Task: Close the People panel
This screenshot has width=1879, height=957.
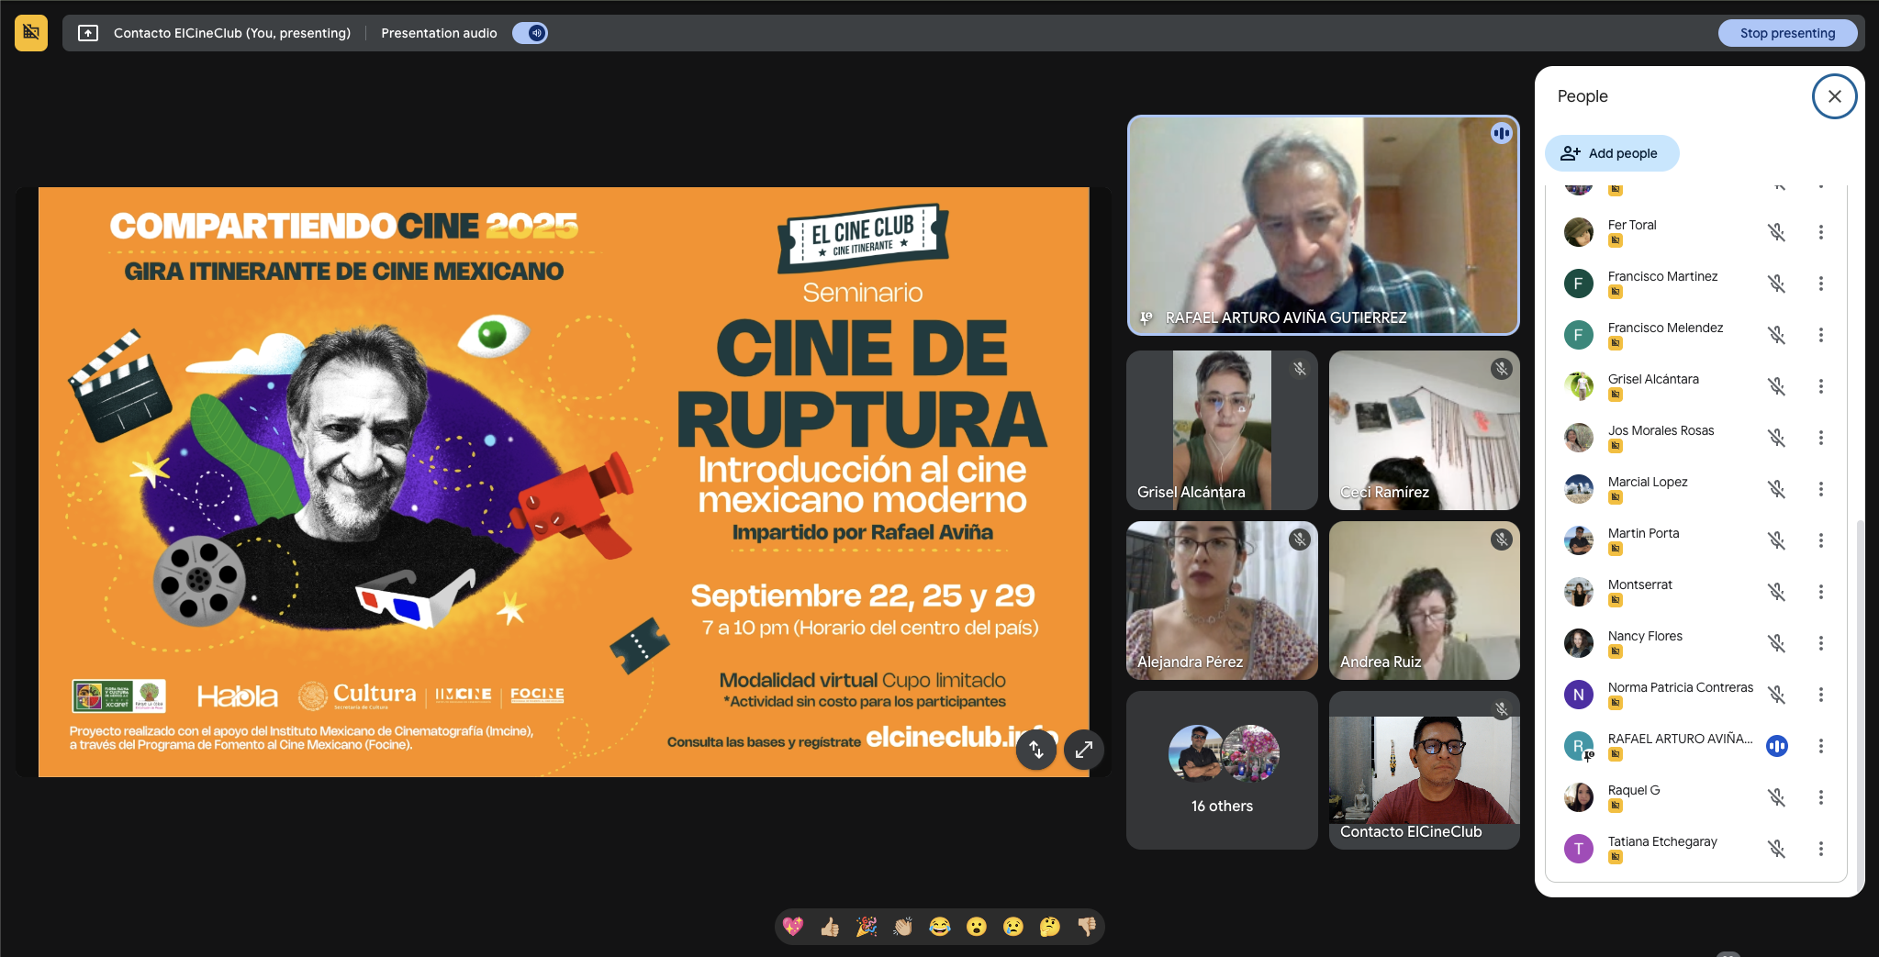Action: tap(1834, 96)
